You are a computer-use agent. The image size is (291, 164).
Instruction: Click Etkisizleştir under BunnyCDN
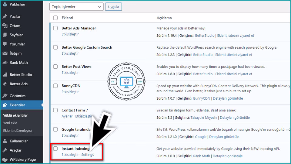coord(70,92)
